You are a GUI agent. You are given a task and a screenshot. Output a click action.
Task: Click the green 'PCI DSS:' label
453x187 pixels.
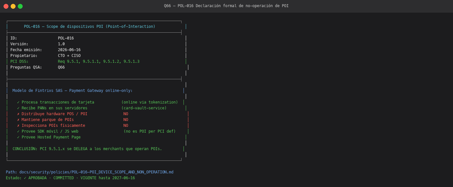pyautogui.click(x=19, y=61)
